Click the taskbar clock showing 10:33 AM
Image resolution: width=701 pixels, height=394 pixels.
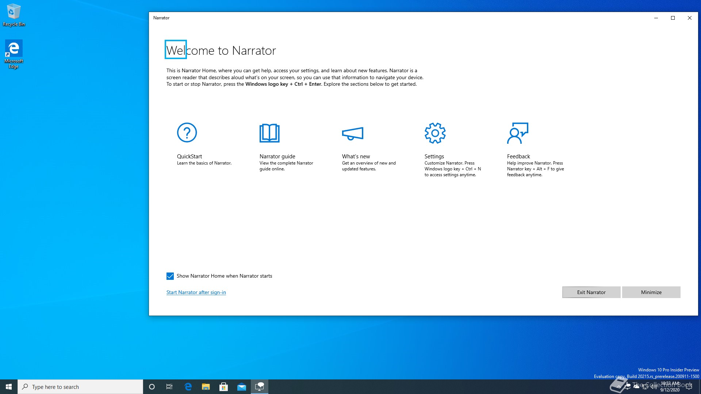(x=670, y=387)
